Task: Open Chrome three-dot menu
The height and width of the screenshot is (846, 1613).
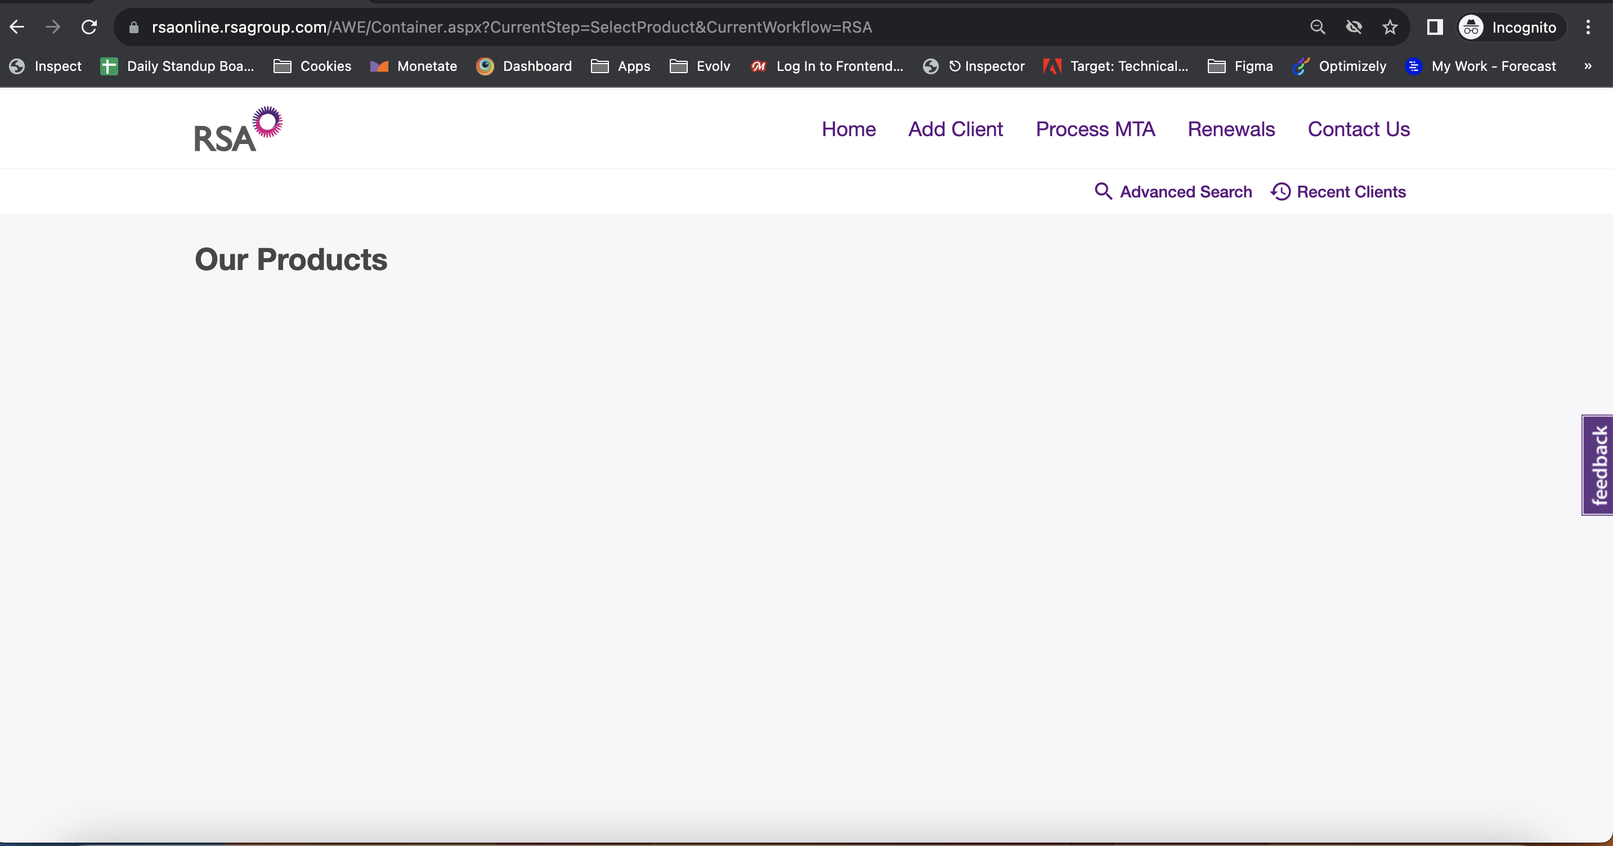Action: click(1588, 27)
